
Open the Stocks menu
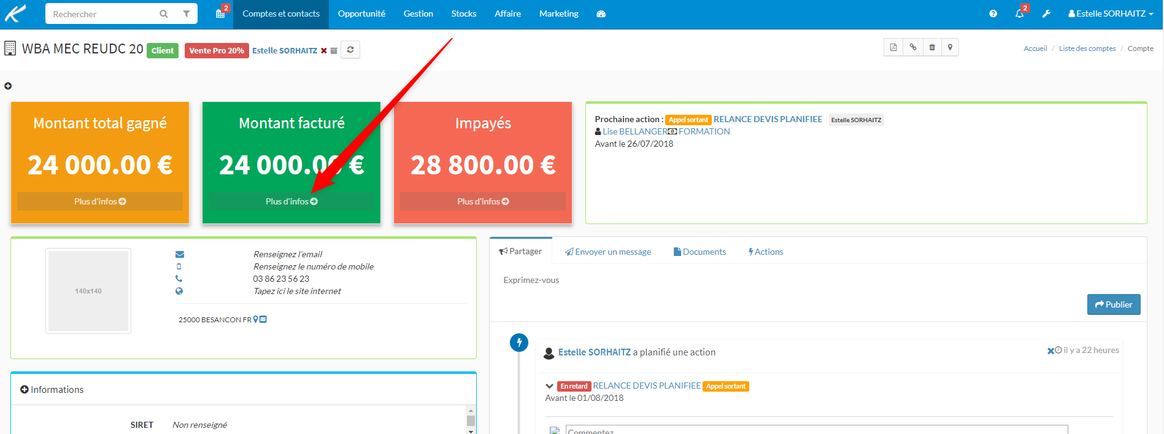(x=464, y=14)
